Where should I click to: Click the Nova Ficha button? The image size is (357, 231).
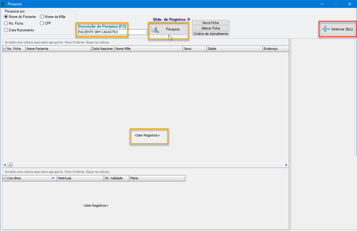pos(210,23)
